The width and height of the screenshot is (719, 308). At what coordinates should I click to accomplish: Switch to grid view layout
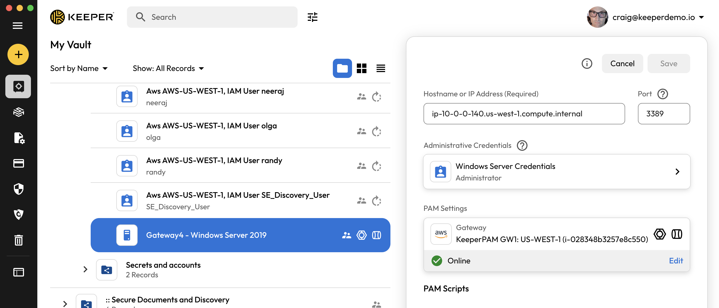tap(361, 68)
